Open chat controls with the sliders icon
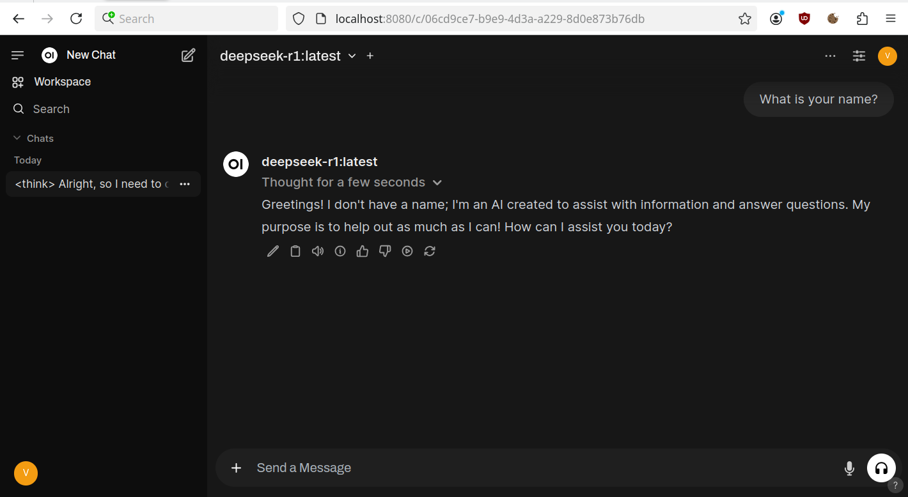This screenshot has height=497, width=908. [x=859, y=56]
